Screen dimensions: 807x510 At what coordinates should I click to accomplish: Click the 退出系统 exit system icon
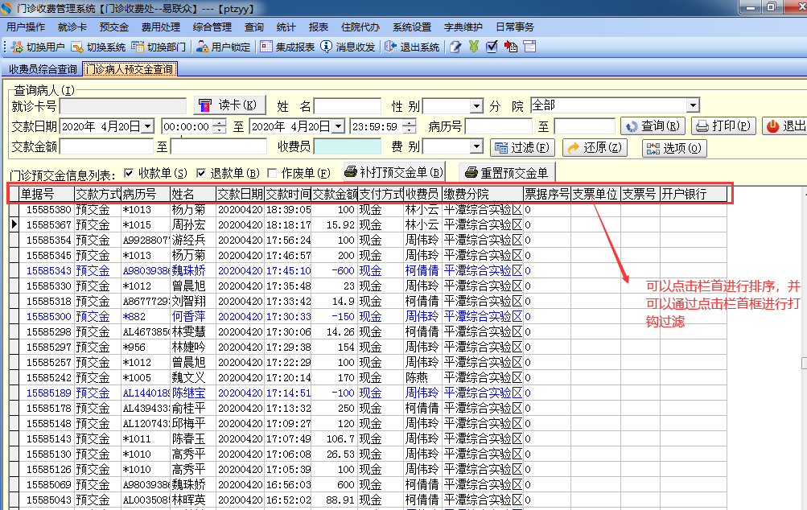(x=391, y=47)
